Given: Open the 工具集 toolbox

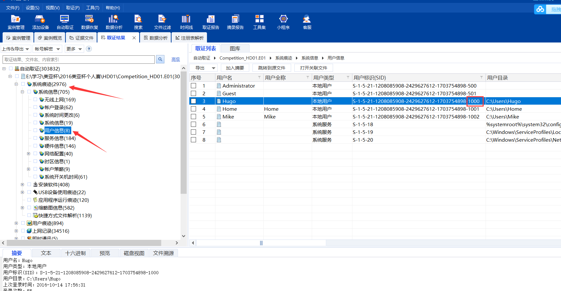Looking at the screenshot, I should click(259, 22).
